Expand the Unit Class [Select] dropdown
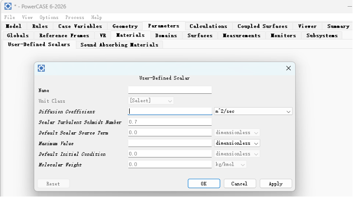Screen dimensions: 353x197 [x=151, y=101]
